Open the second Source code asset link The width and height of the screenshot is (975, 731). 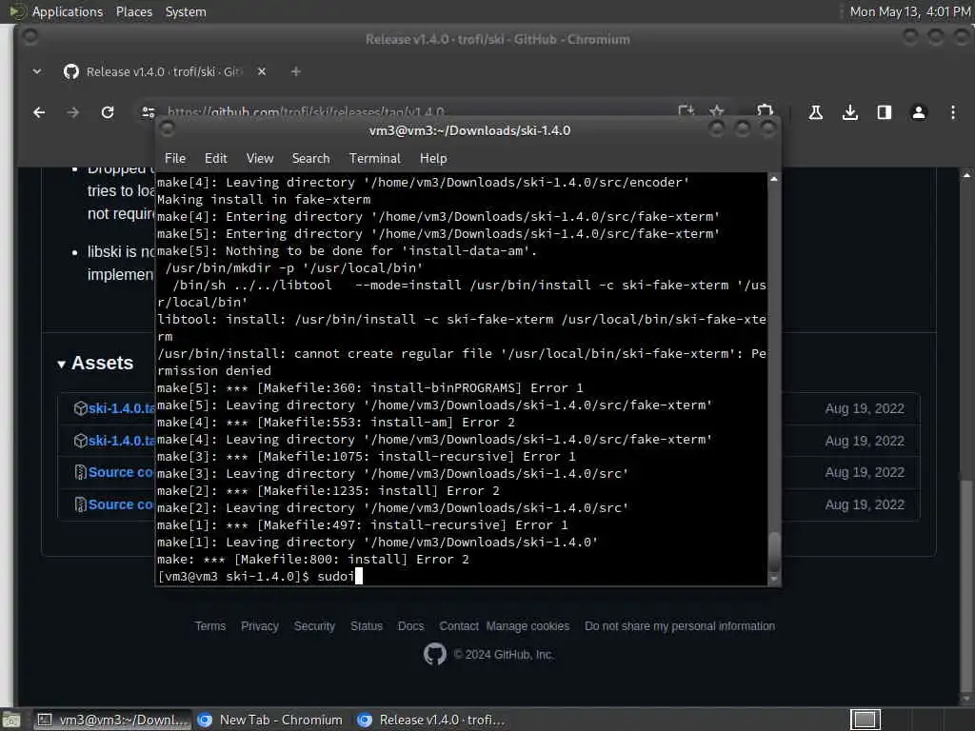click(120, 504)
